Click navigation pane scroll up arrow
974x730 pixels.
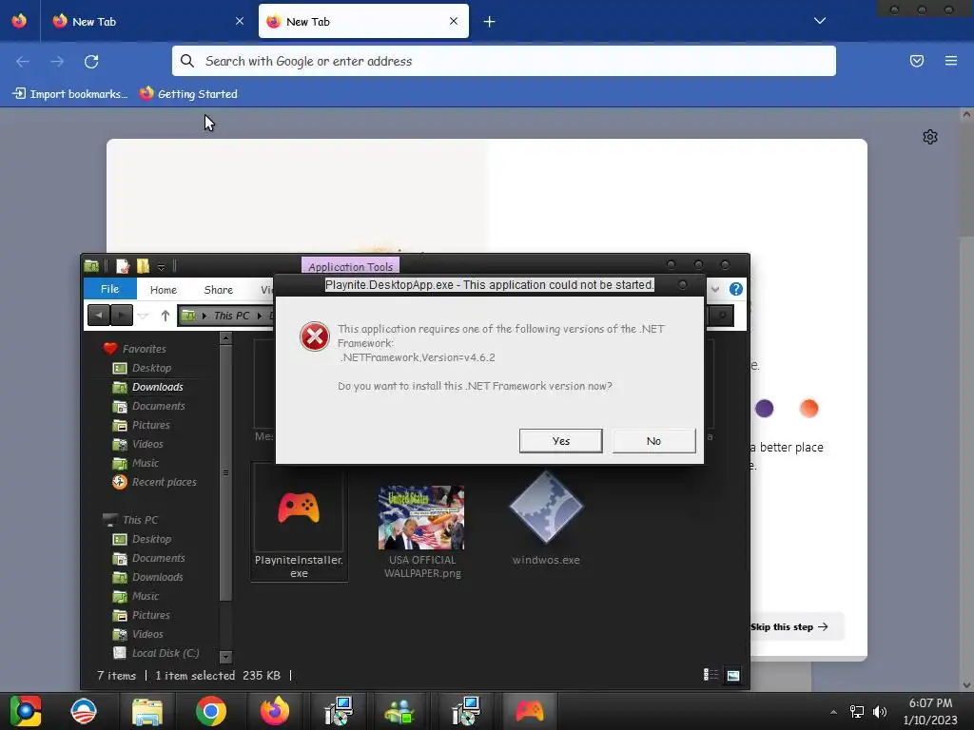coord(225,338)
